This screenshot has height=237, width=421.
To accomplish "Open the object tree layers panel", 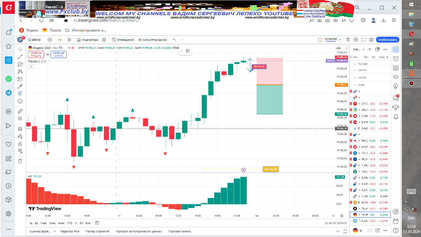I will point(396,77).
